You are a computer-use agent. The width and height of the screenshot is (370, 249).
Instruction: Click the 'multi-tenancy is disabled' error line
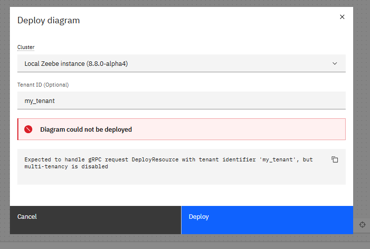(66, 167)
